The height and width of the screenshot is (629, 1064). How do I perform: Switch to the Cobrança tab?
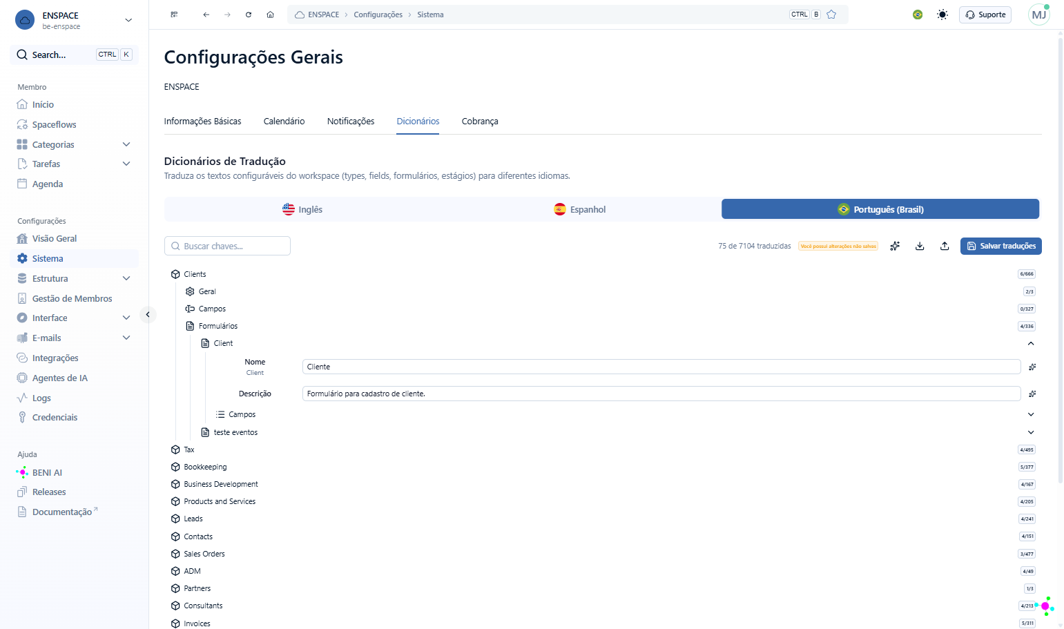pos(480,121)
